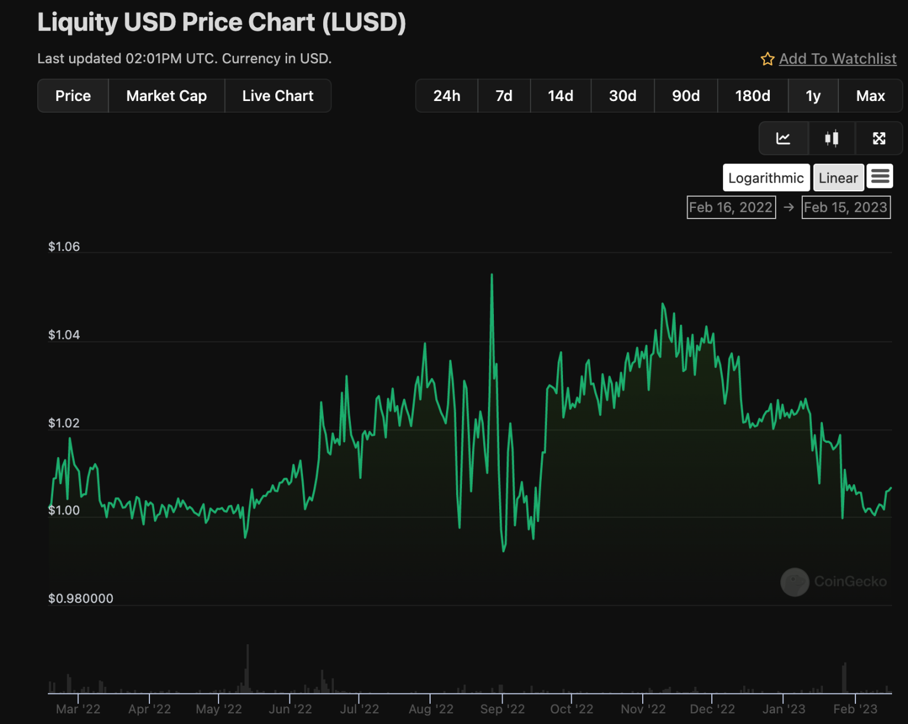Click the Oct '22 axis label
908x724 pixels.
(x=571, y=709)
